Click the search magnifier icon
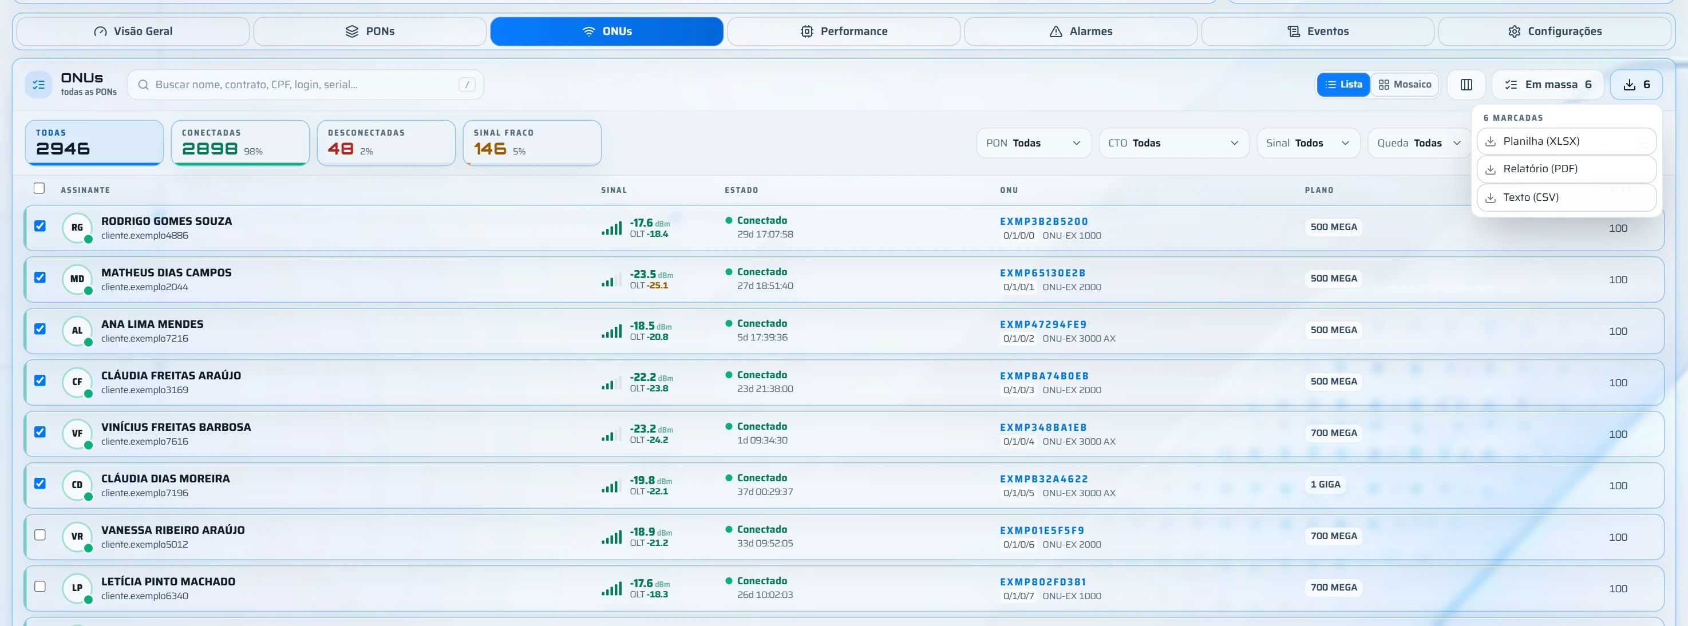 pyautogui.click(x=143, y=85)
